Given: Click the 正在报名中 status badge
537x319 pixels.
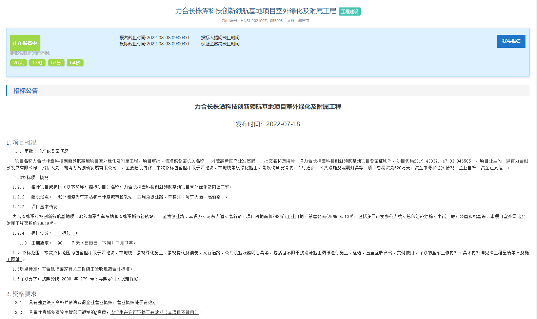Looking at the screenshot, I should pos(25,43).
